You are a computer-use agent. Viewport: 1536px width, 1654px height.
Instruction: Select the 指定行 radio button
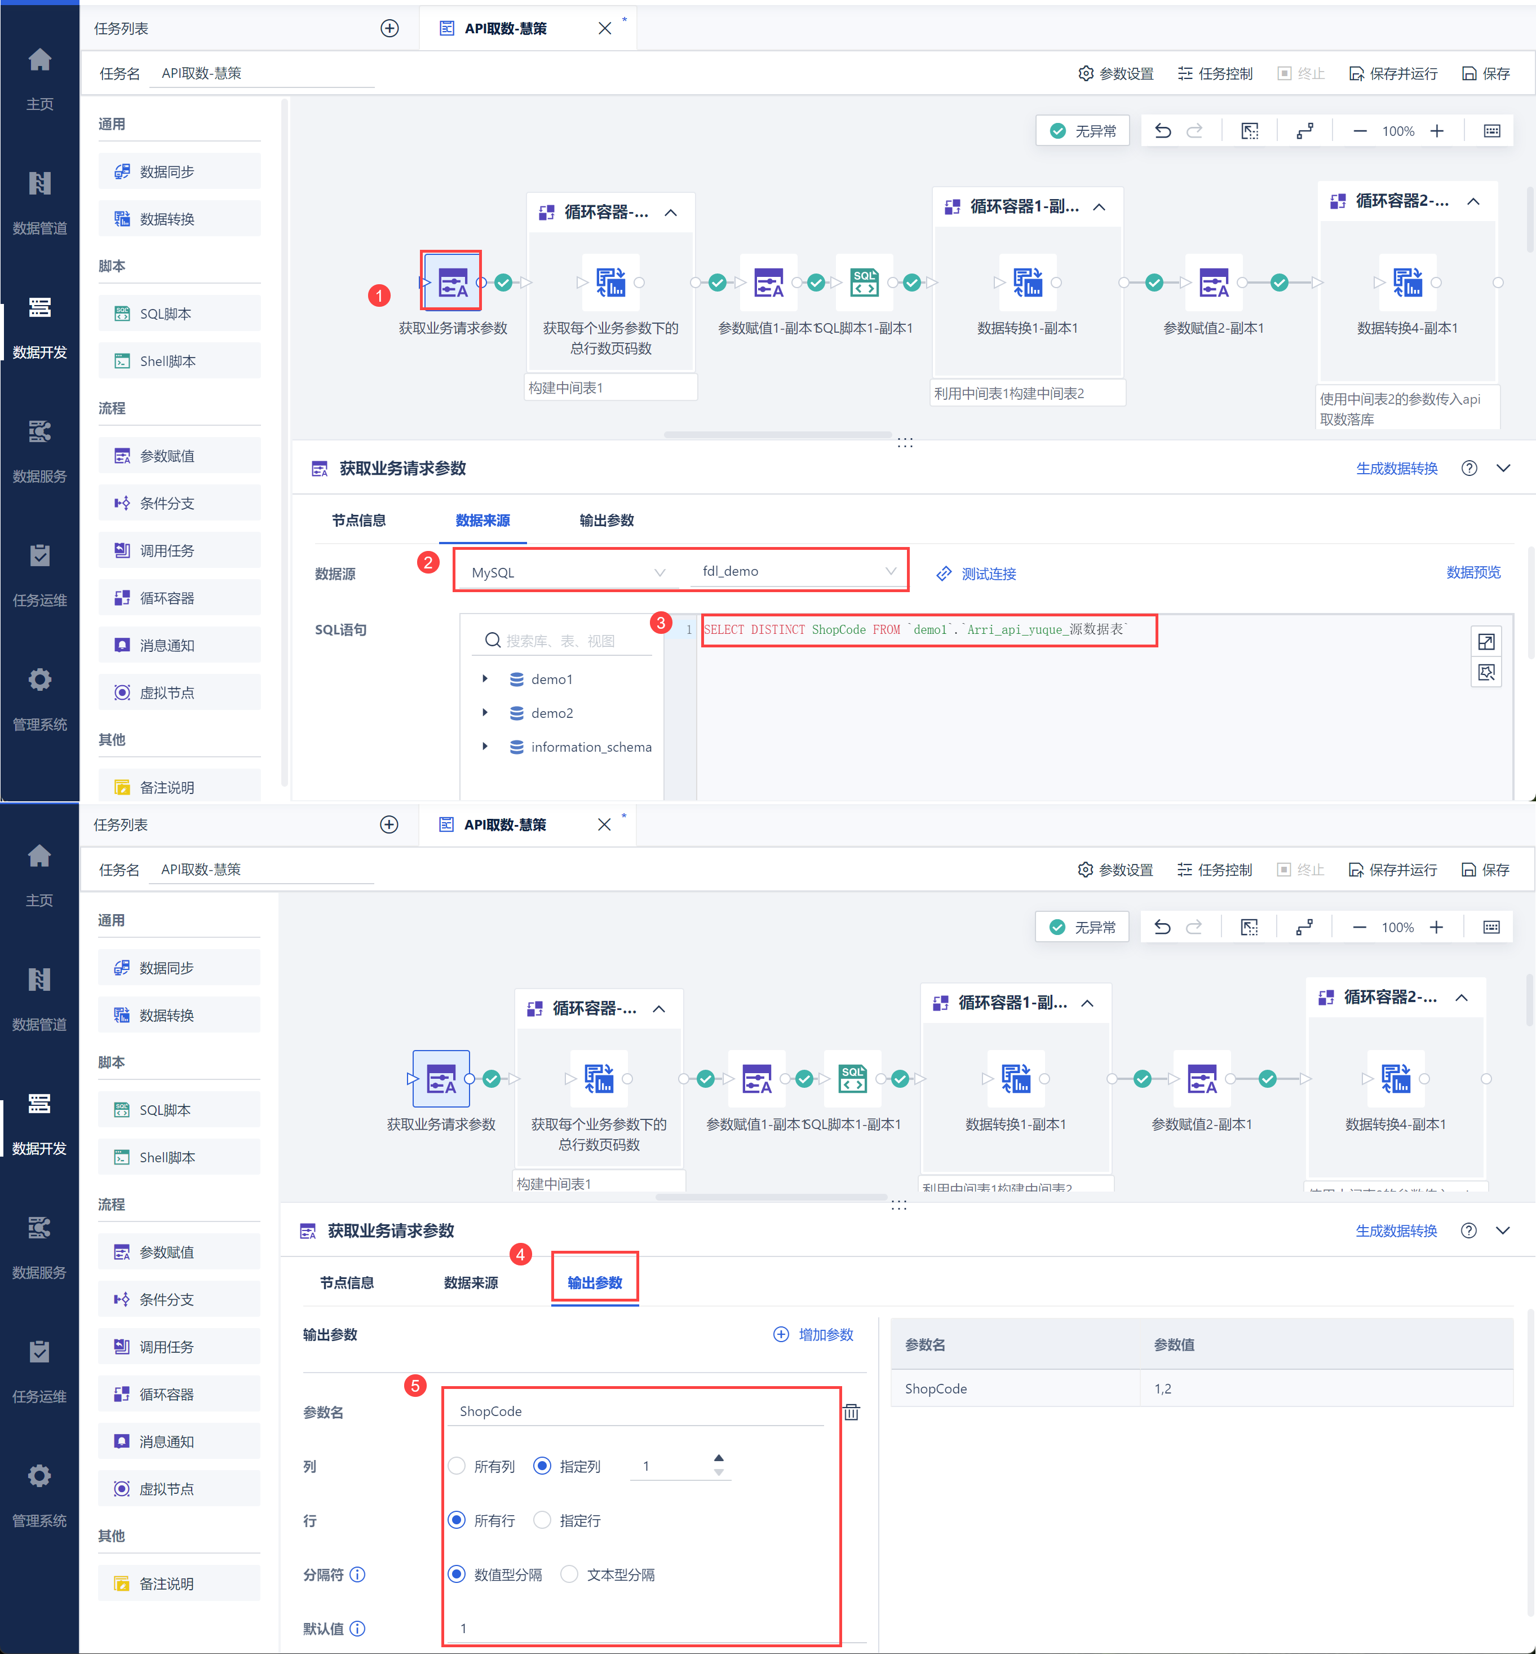[543, 1520]
